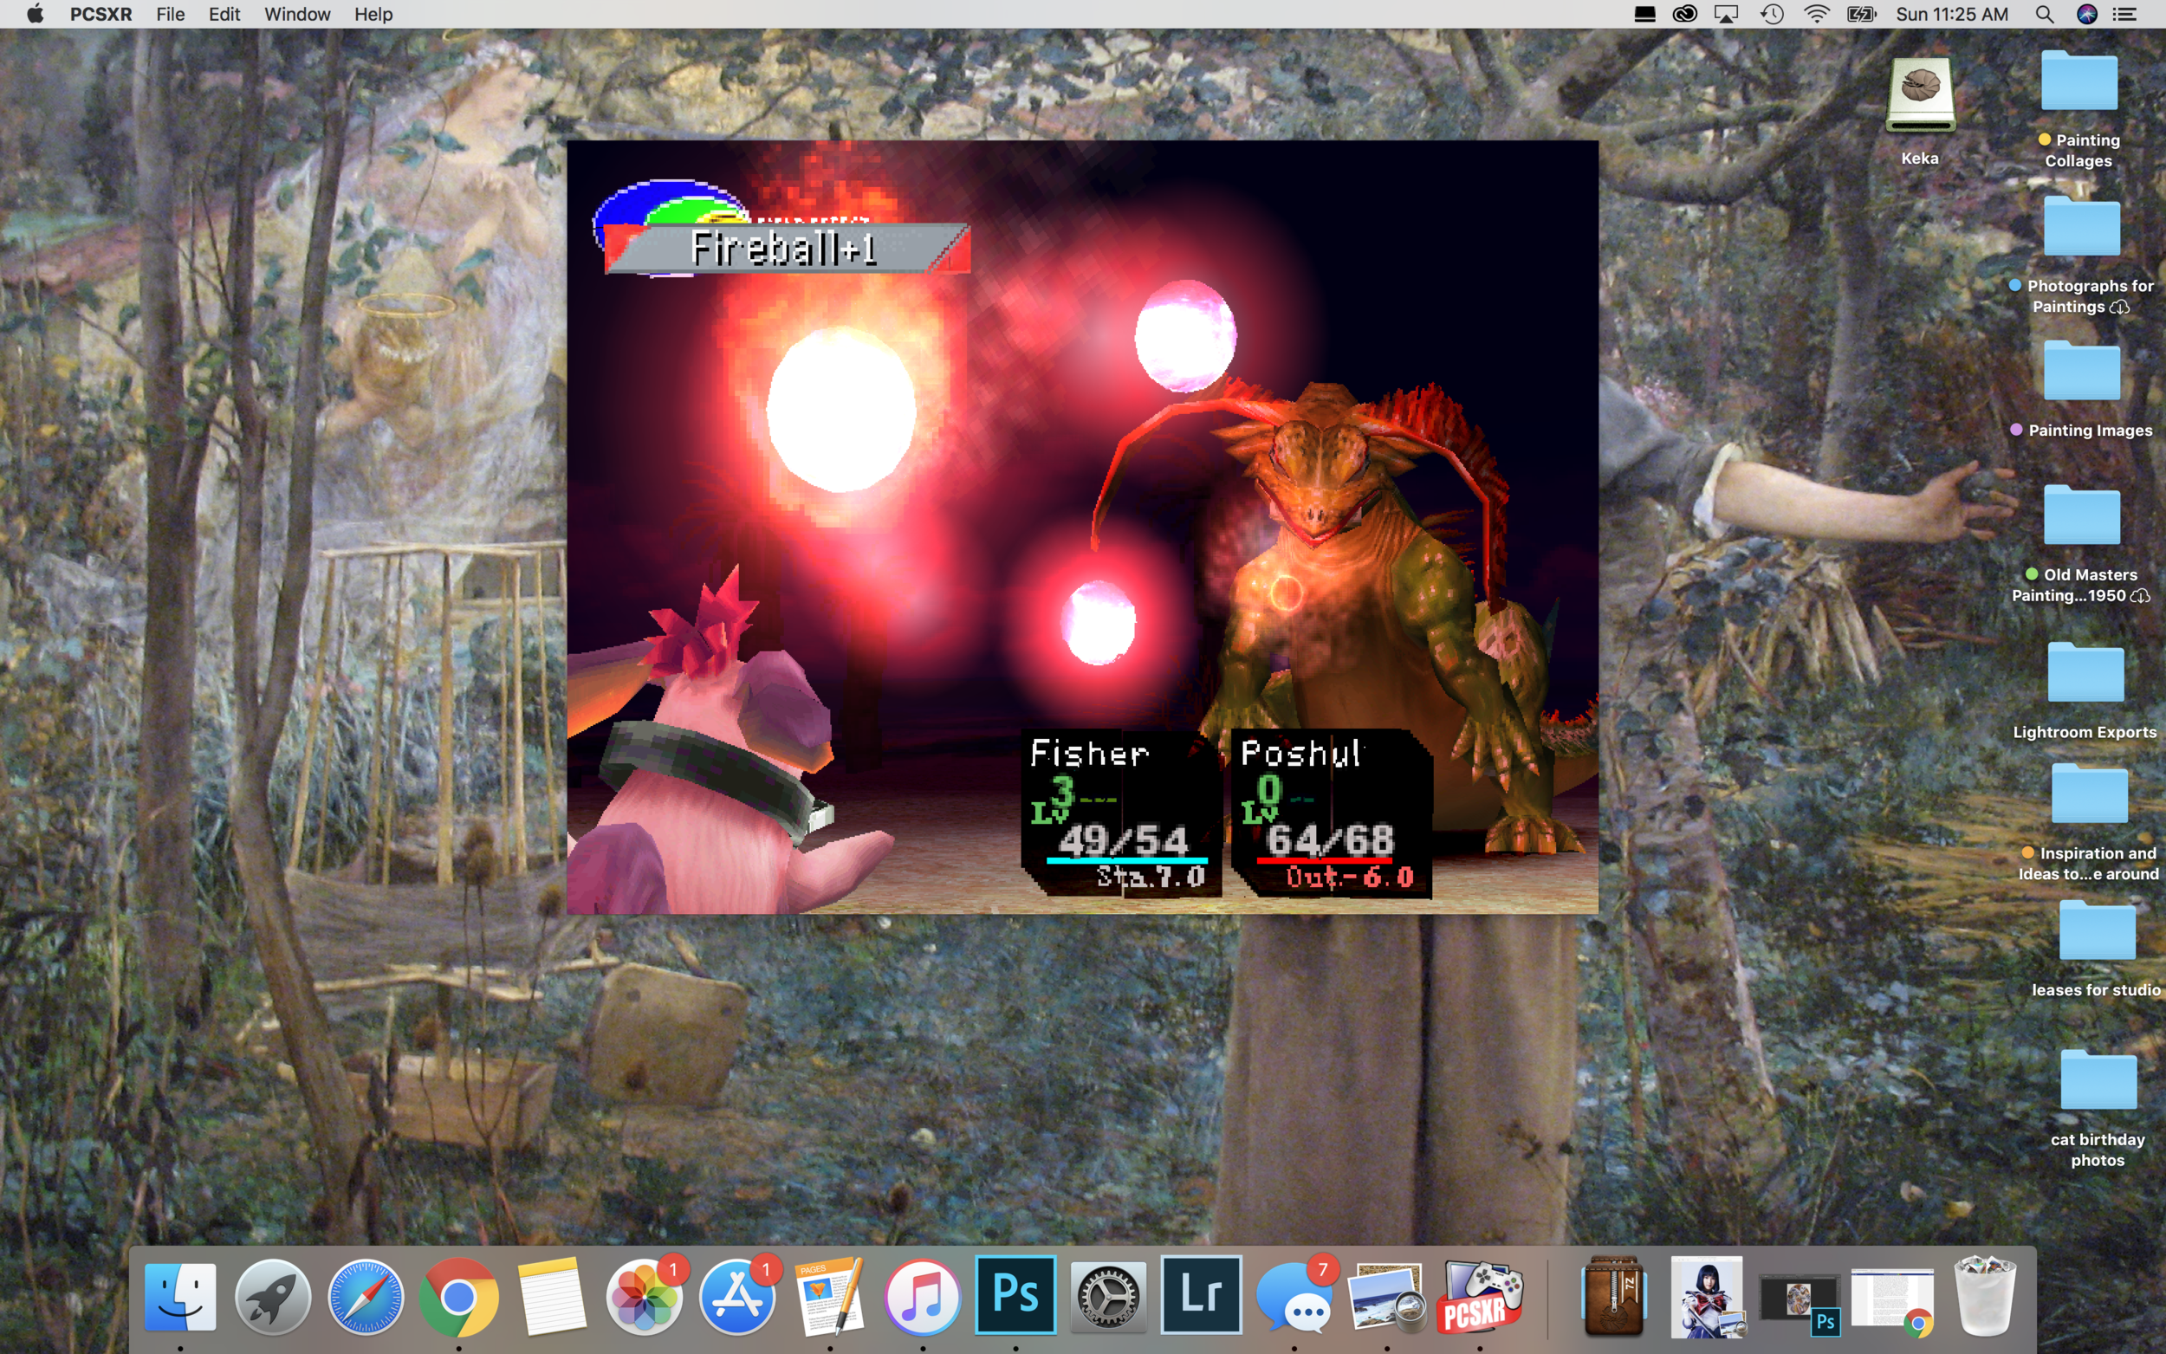Screen dimensions: 2166x1354
Task: Launch PCSXR from the Dock
Action: [x=1479, y=1297]
